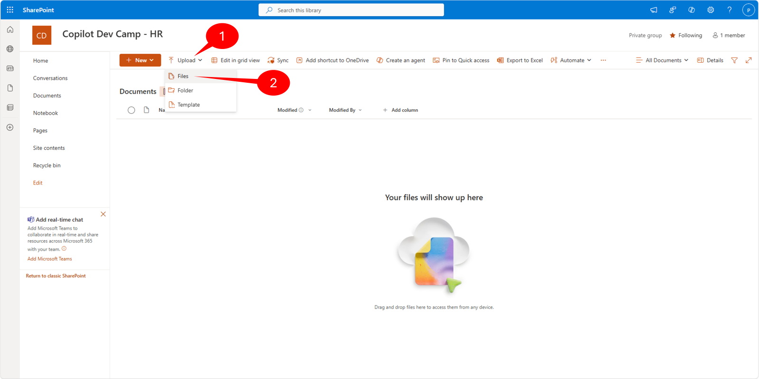Click Pin to Quick access
The image size is (759, 379).
click(461, 60)
